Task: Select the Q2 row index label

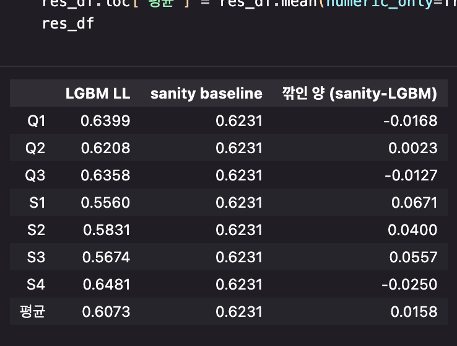Action: 35,148
